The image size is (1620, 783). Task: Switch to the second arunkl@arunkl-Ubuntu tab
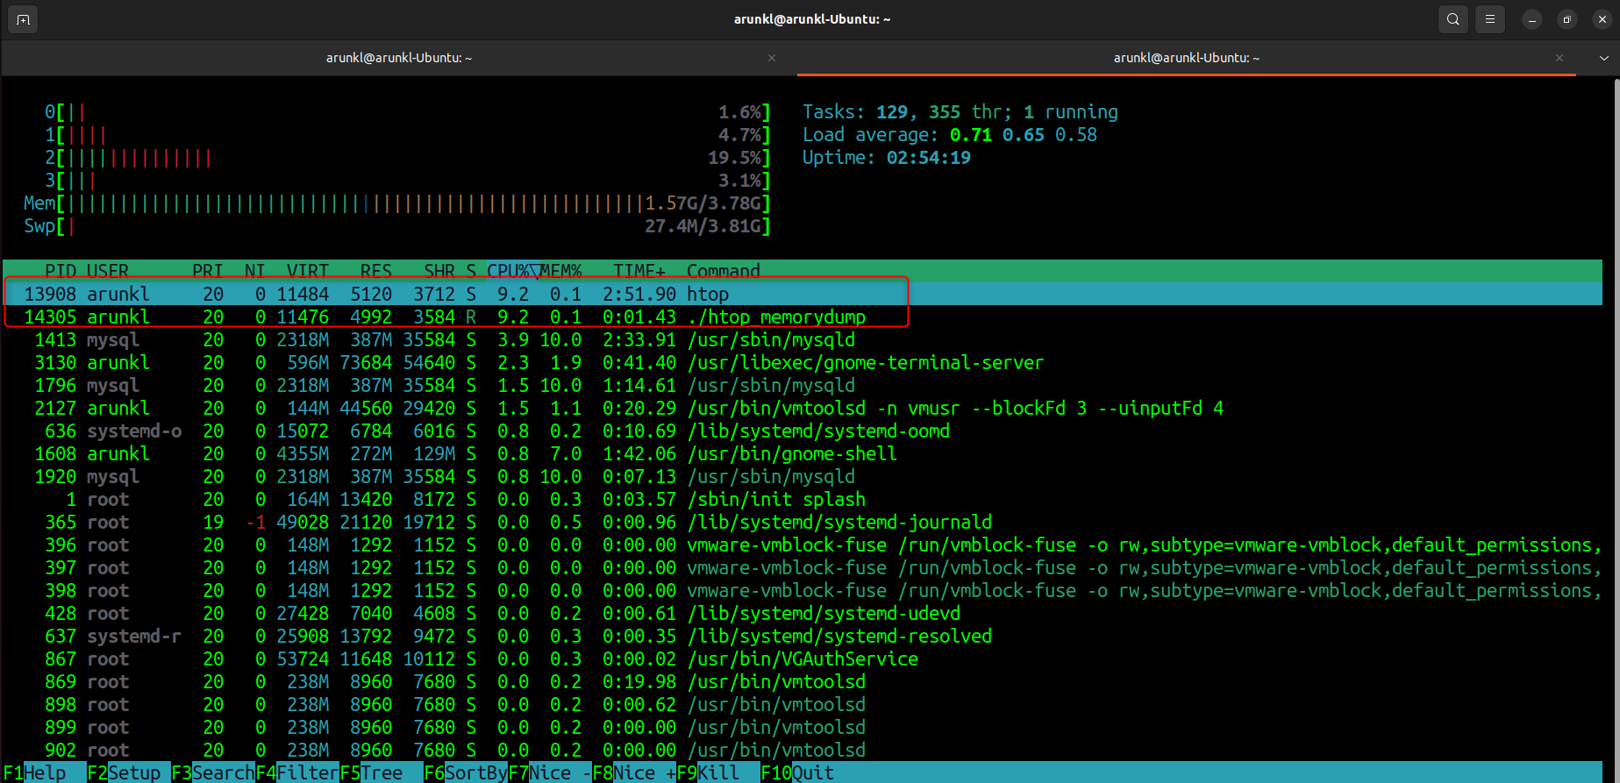(x=1187, y=58)
